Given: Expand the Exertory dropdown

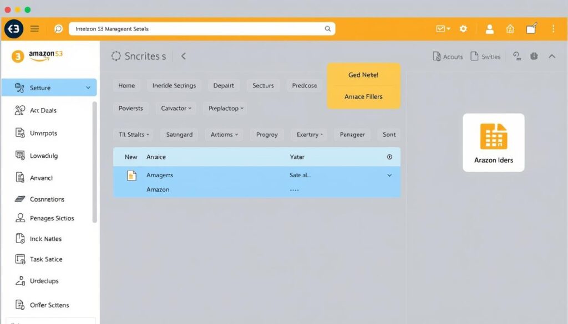Looking at the screenshot, I should [309, 134].
